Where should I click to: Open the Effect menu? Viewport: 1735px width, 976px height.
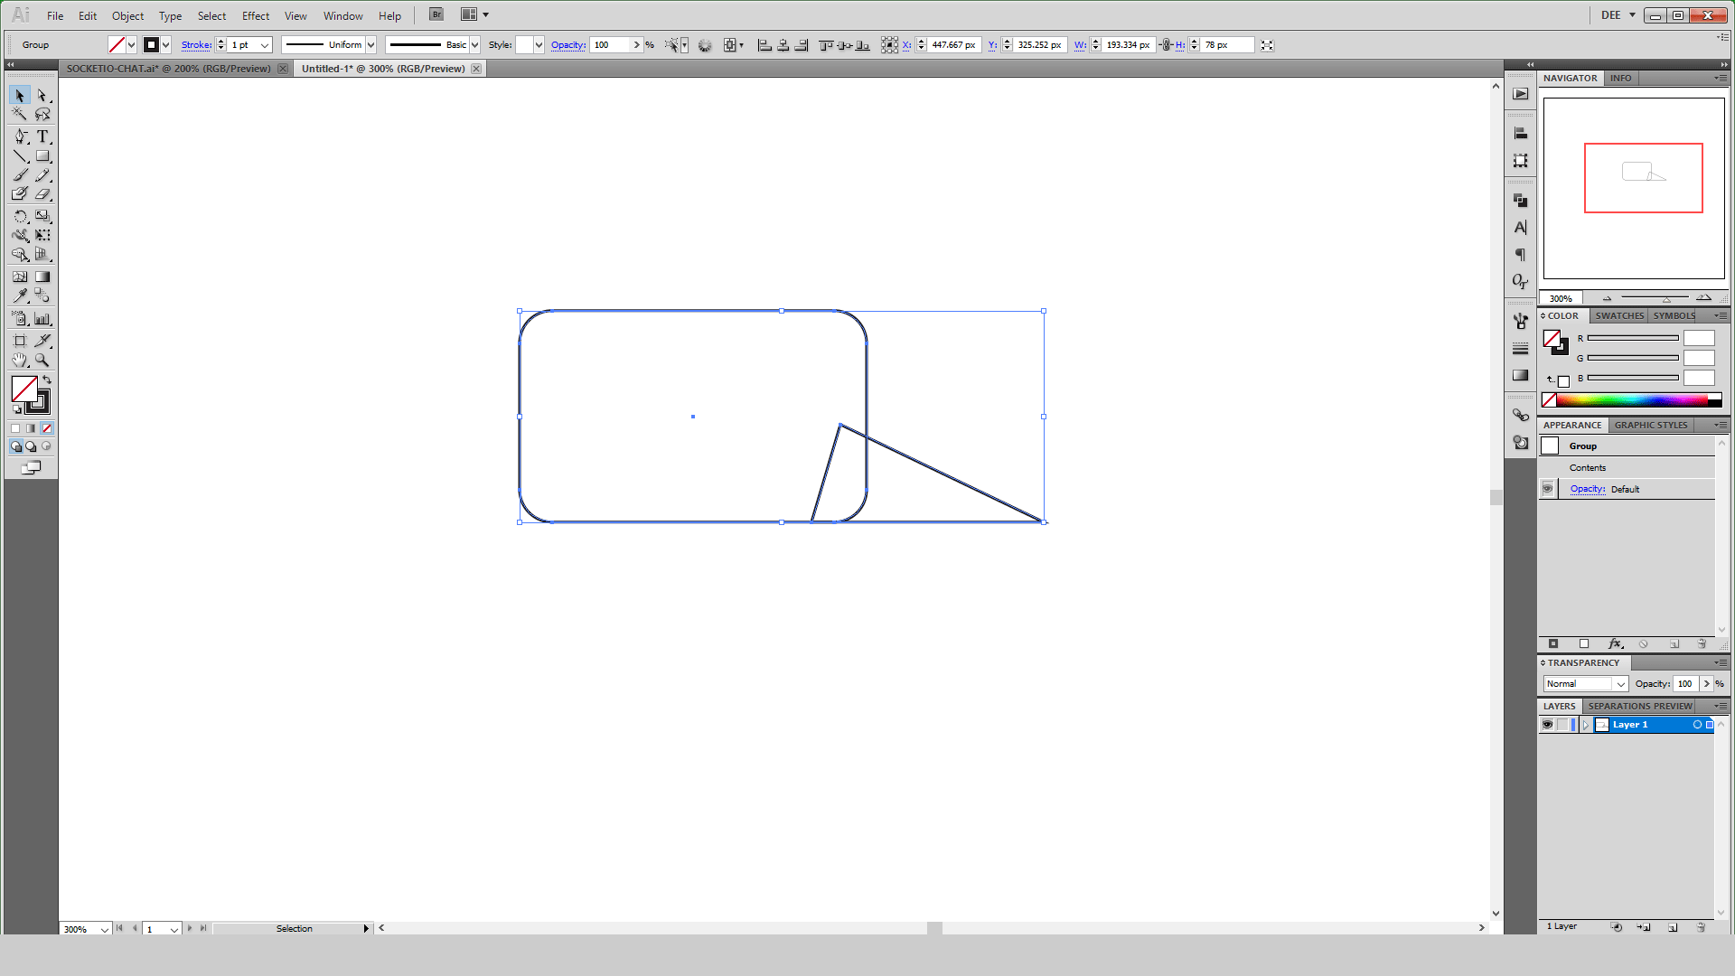(x=256, y=16)
